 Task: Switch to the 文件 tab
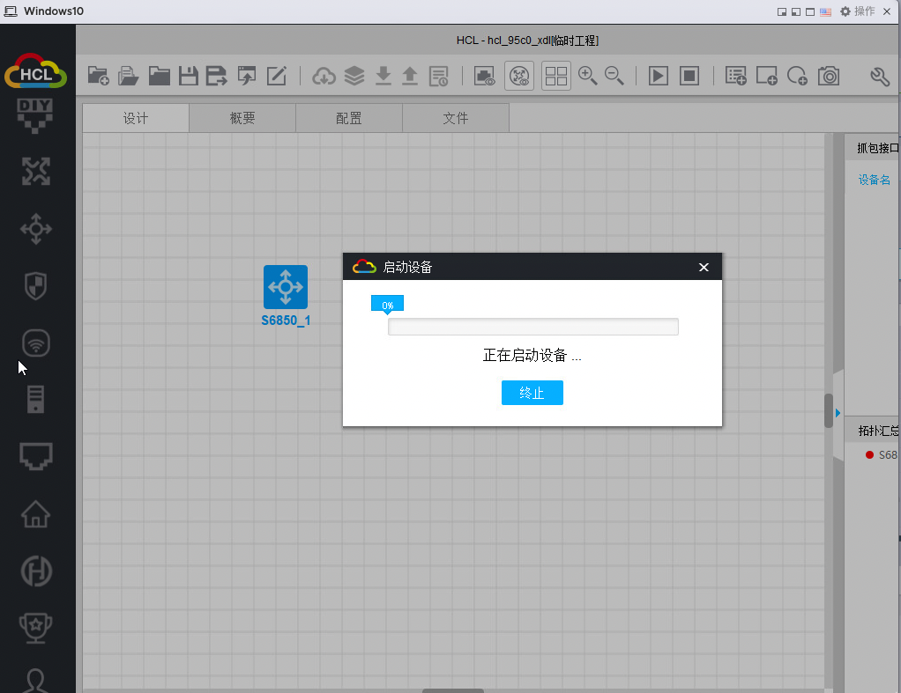click(x=456, y=118)
